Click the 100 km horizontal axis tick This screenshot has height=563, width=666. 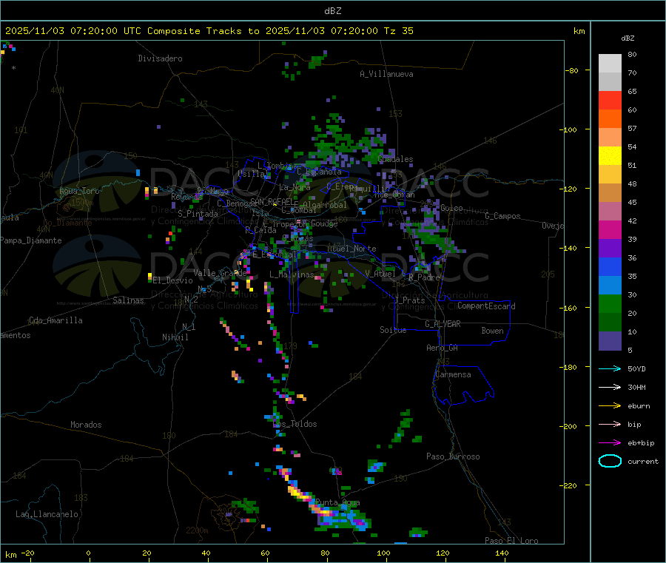tap(383, 553)
